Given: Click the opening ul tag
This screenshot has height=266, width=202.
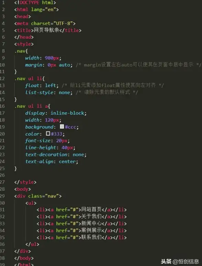Looking at the screenshot, I should pyautogui.click(x=31, y=203).
